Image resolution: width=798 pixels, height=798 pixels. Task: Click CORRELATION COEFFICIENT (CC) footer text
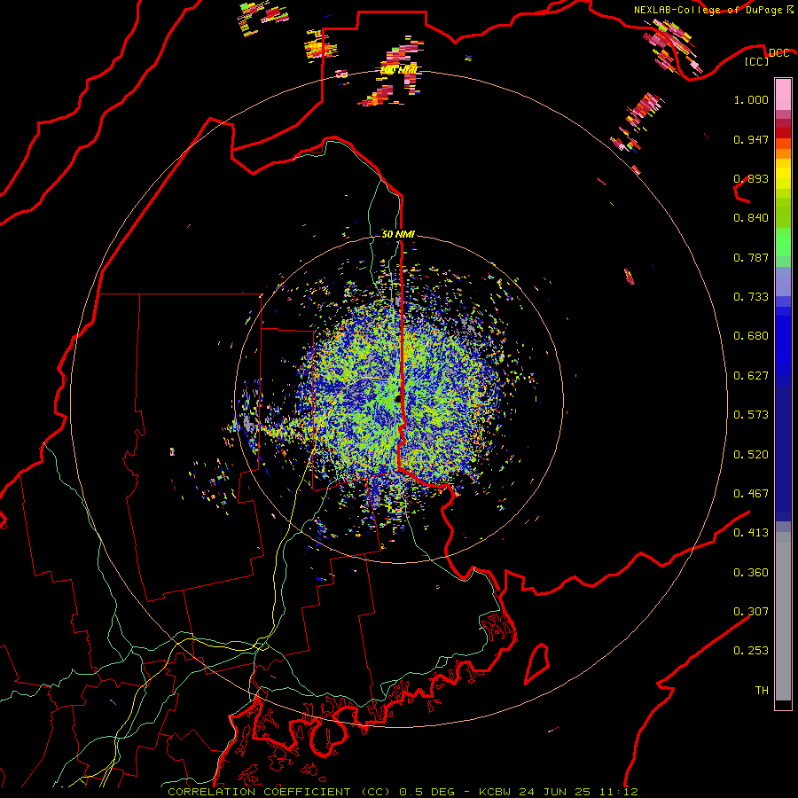279,792
